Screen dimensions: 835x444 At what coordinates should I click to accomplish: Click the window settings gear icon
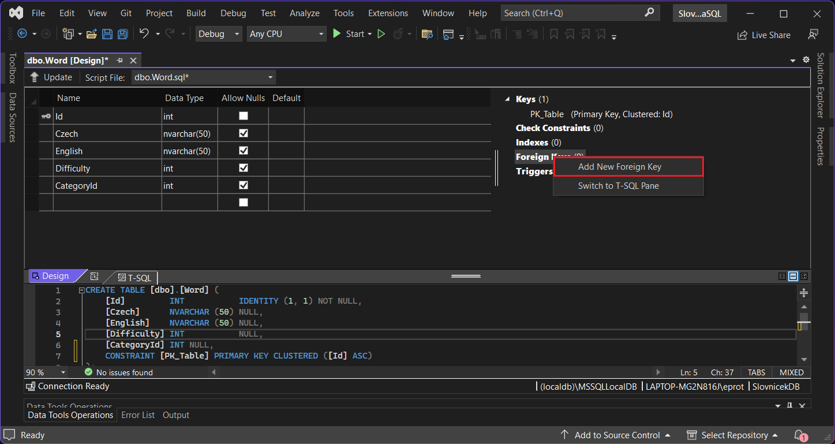tap(806, 60)
